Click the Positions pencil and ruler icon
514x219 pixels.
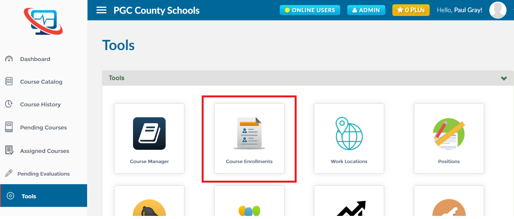(x=449, y=134)
